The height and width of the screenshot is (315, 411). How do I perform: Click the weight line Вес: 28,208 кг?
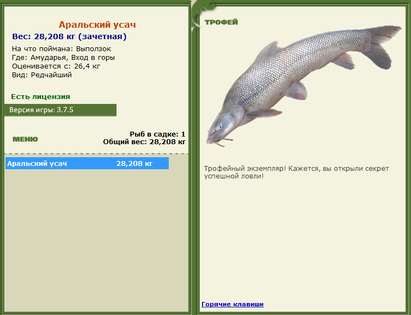point(69,36)
